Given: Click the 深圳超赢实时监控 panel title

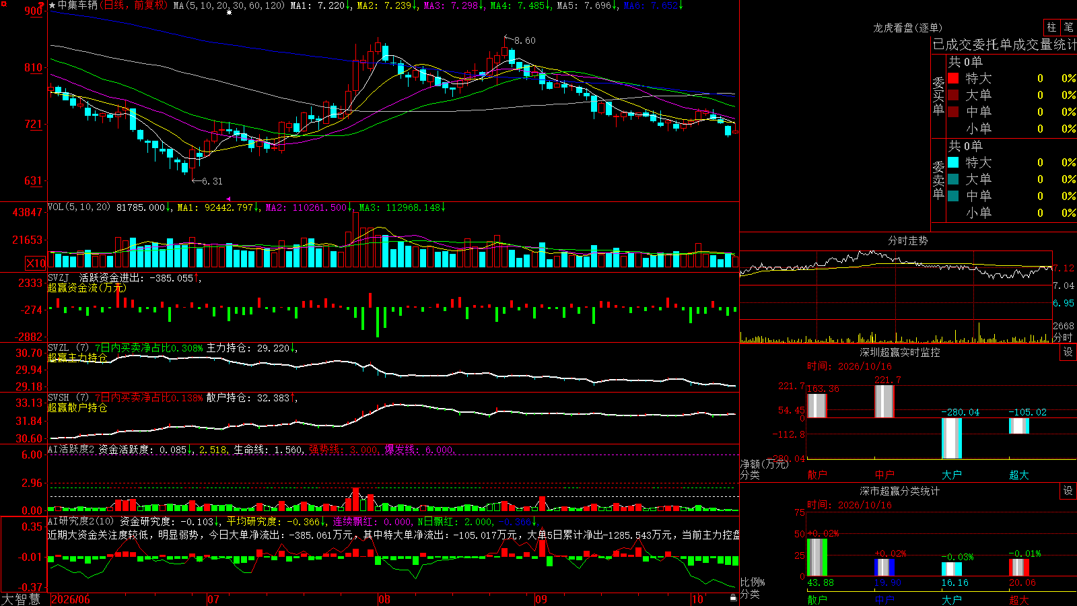Looking at the screenshot, I should point(899,352).
